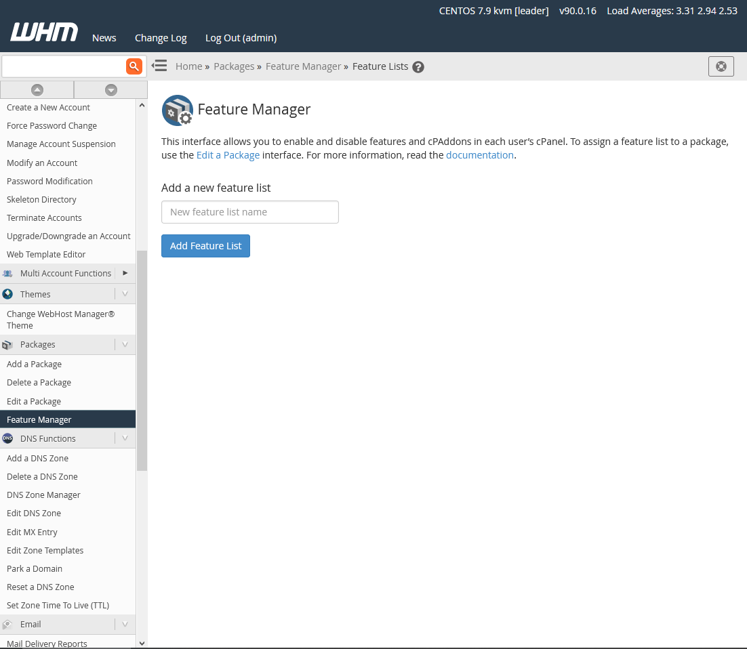Collapse the Themes sidebar section

pos(125,294)
